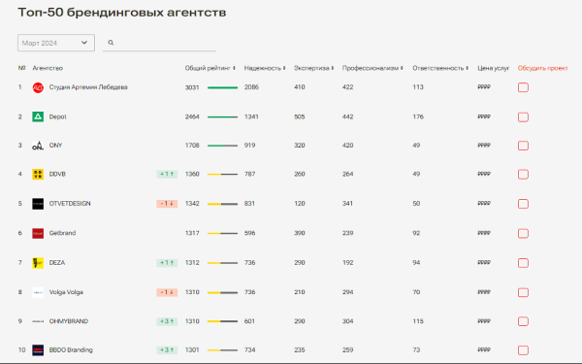The height and width of the screenshot is (364, 582).
Task: Click the OHMYBRAND price rating icons
Action: point(484,321)
